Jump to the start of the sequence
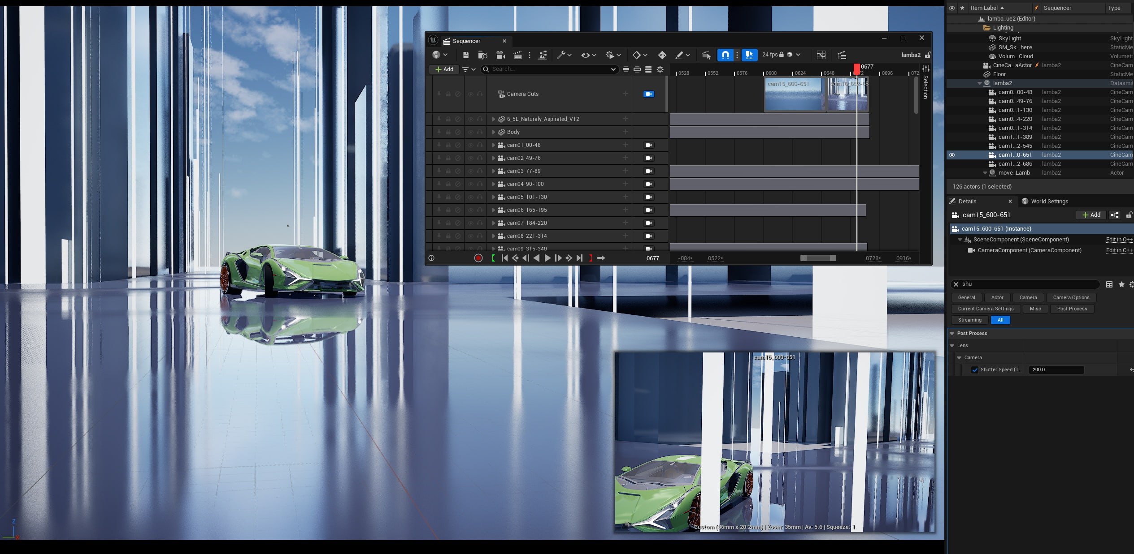 pyautogui.click(x=504, y=258)
